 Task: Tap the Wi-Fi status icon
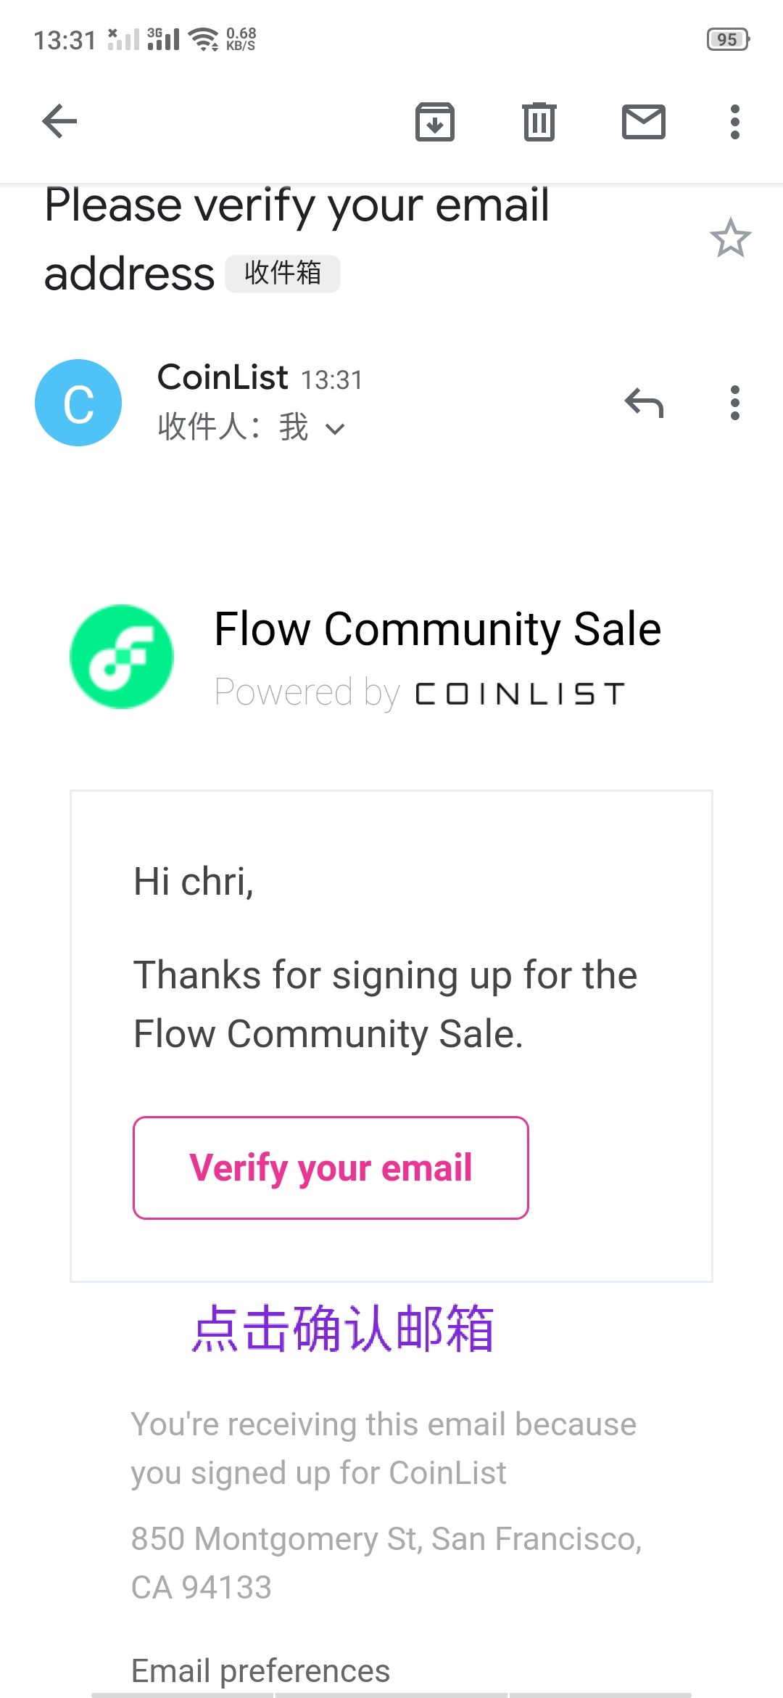[203, 39]
